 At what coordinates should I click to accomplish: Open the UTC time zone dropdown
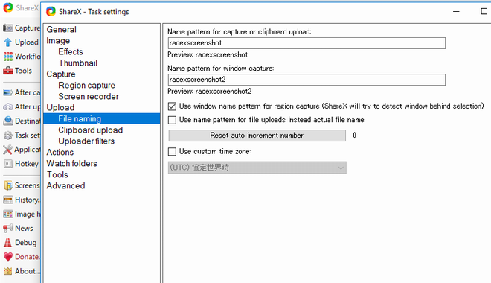click(x=257, y=168)
